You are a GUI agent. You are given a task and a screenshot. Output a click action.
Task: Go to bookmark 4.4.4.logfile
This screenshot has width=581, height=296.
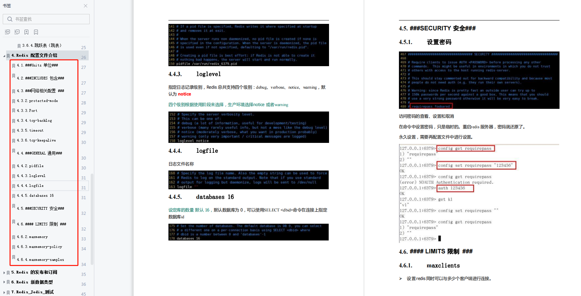(30, 186)
